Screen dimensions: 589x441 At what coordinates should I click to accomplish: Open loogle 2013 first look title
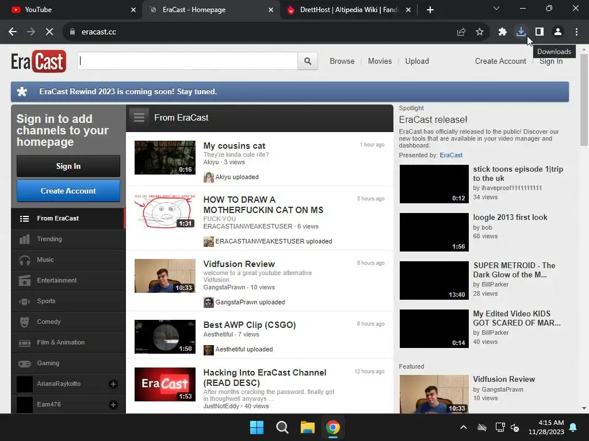[510, 218]
